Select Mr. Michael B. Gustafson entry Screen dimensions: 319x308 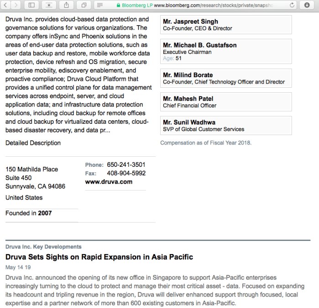(x=199, y=45)
